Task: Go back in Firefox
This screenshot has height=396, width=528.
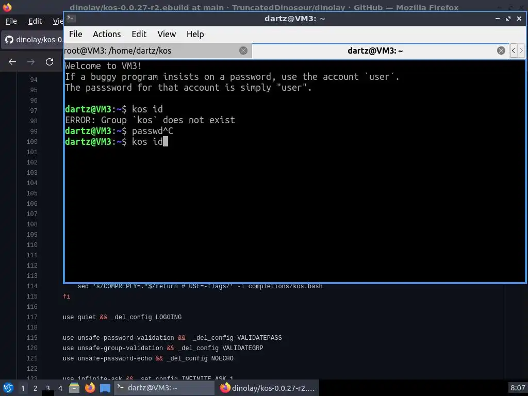Action: click(x=12, y=62)
